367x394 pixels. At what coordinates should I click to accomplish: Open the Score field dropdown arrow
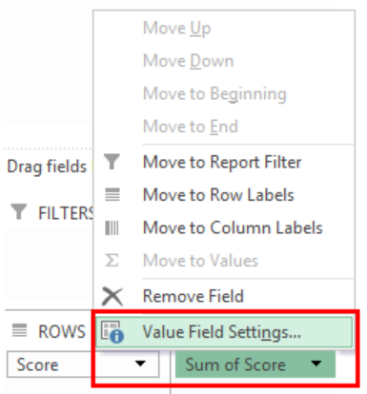(x=140, y=364)
